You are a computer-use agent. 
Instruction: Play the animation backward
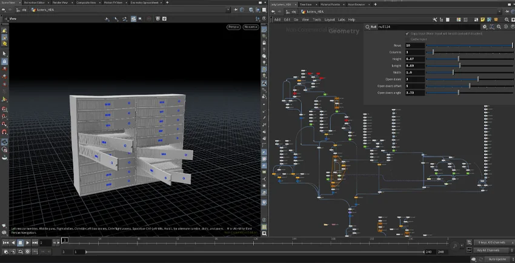click(x=13, y=243)
